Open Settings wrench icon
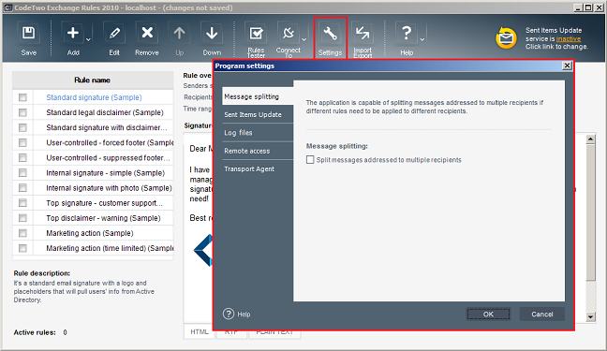This screenshot has height=351, width=607. coord(331,34)
